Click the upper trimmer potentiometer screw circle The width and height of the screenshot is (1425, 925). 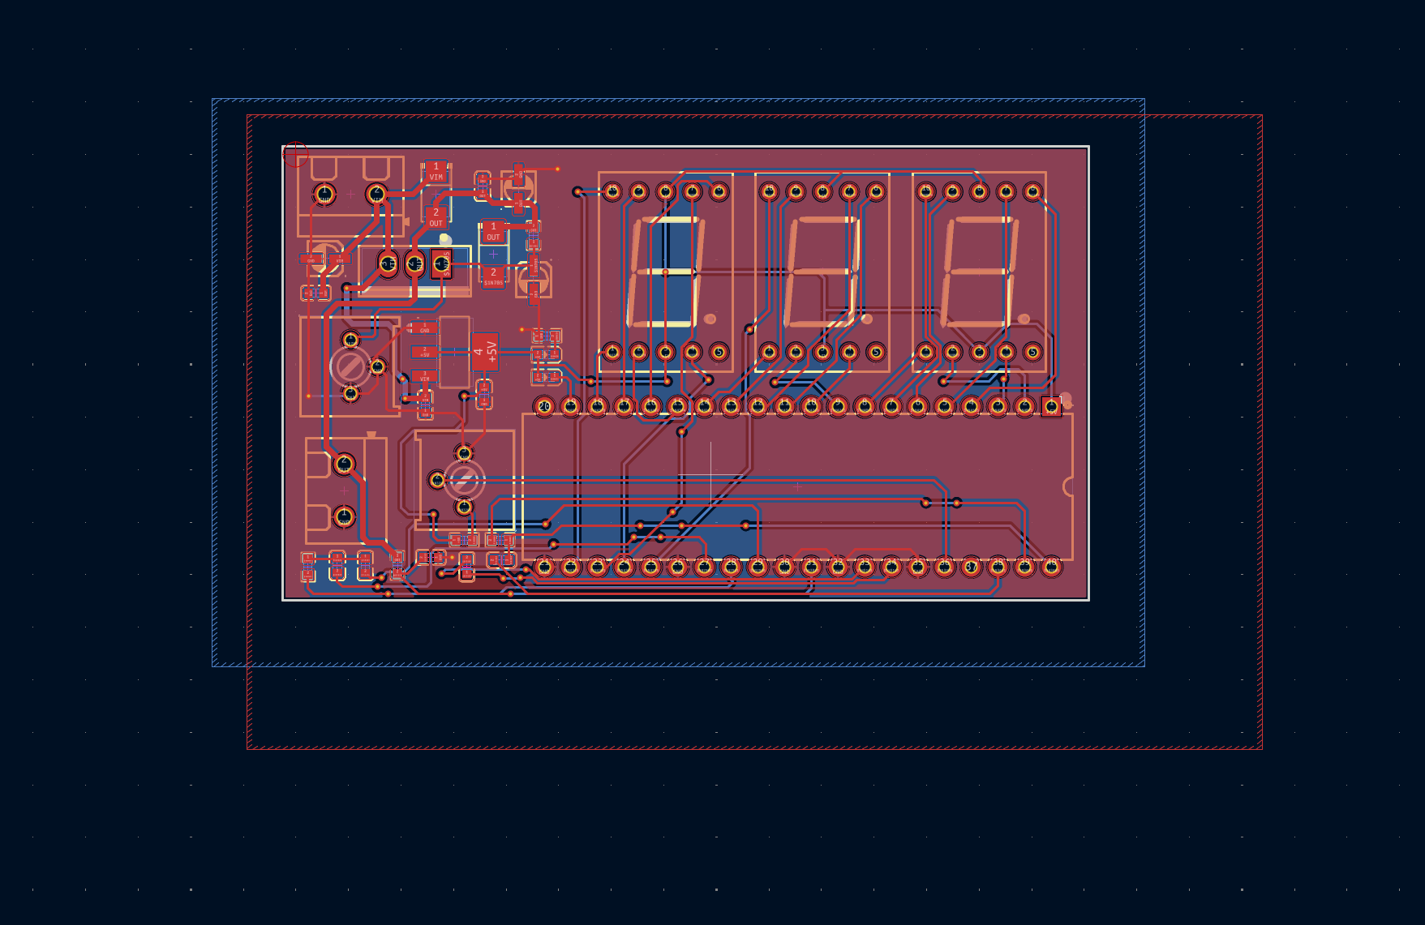tap(350, 366)
